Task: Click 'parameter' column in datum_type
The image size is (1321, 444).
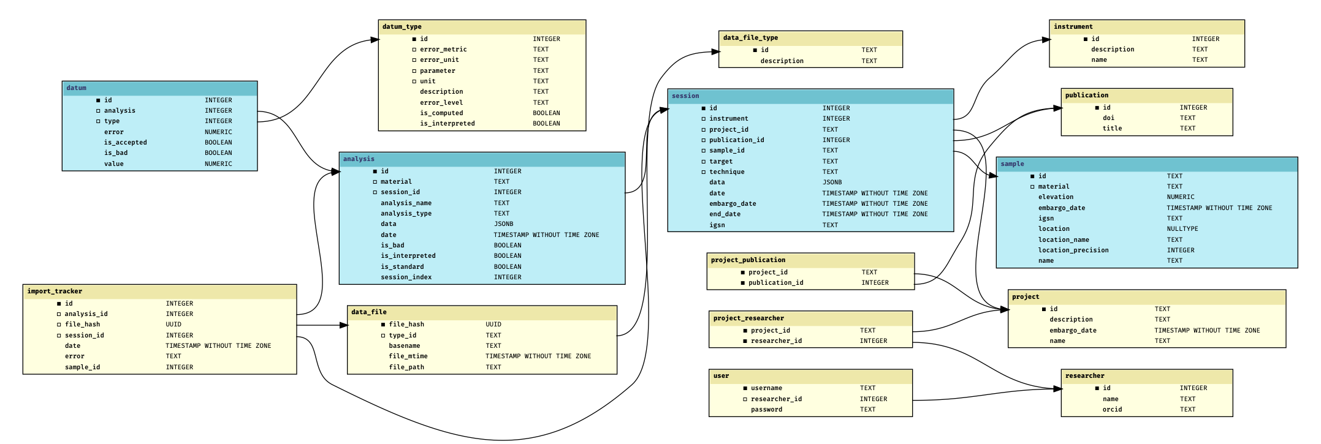Action: [438, 71]
